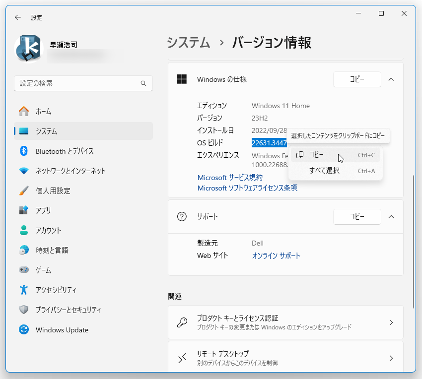Open the プライバシーとセキュリティ shield icon
Viewport: 422px width, 379px height.
[x=24, y=310]
